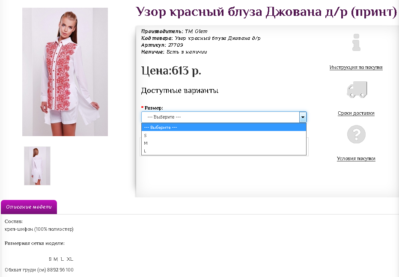Choose size L from the list

pyautogui.click(x=224, y=151)
